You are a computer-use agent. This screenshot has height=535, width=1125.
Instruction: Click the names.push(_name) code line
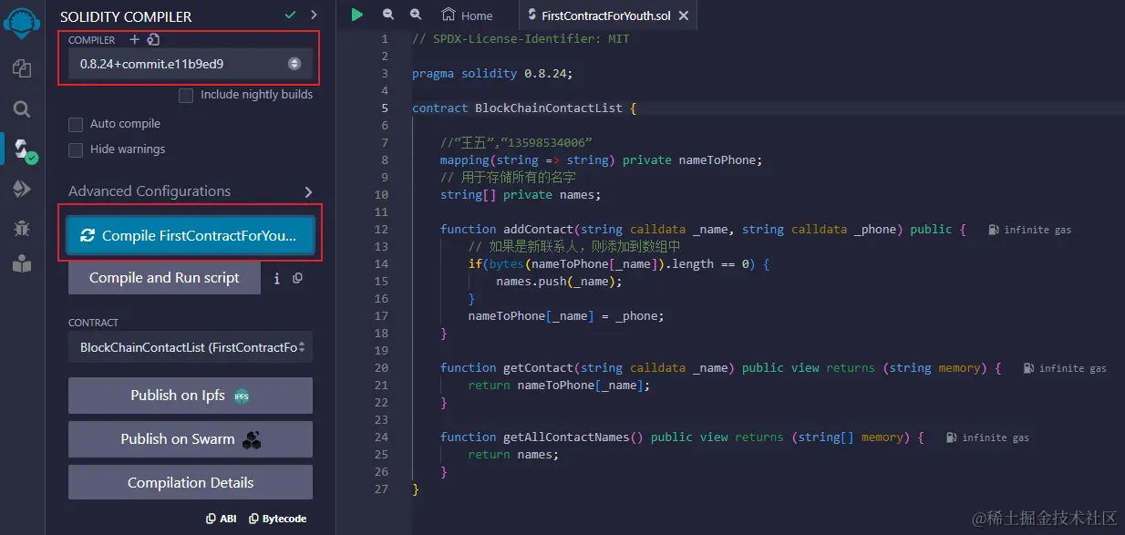click(x=559, y=282)
